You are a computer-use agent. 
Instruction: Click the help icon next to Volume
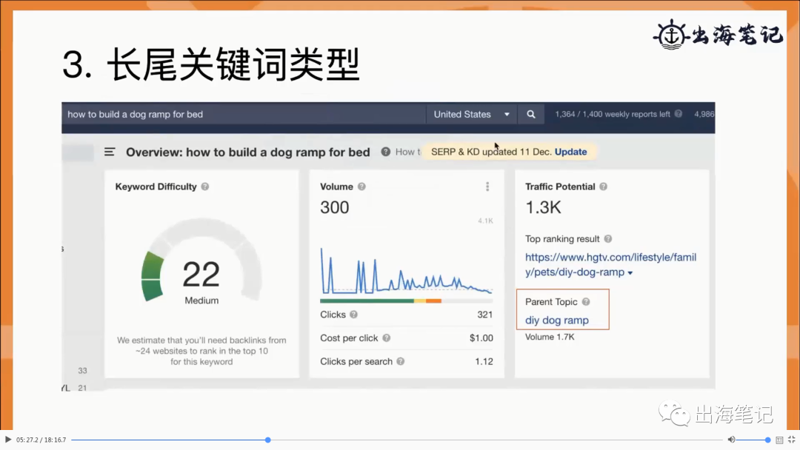(x=361, y=187)
